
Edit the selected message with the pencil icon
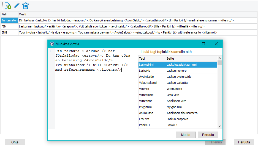tap(17, 6)
